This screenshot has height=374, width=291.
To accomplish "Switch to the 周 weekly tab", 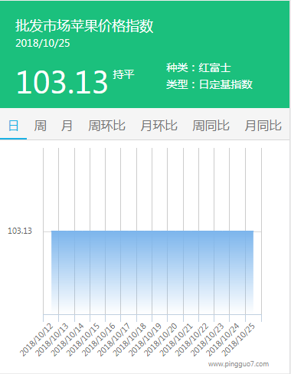I will pyautogui.click(x=40, y=126).
